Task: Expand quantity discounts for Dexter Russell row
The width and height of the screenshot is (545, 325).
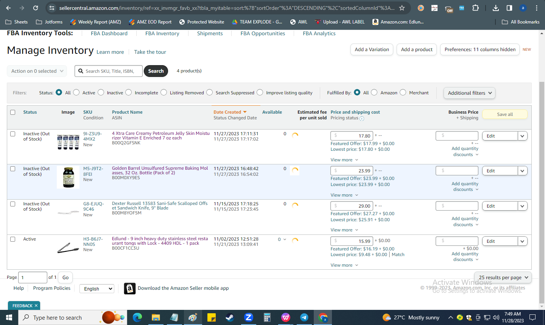Action: tap(465, 222)
